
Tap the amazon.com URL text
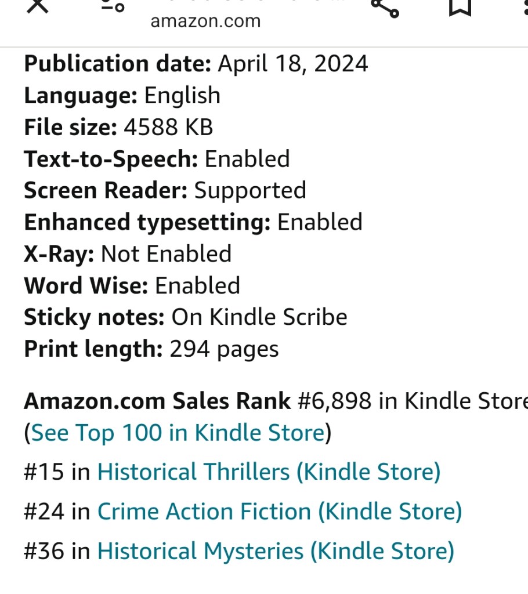pyautogui.click(x=205, y=21)
